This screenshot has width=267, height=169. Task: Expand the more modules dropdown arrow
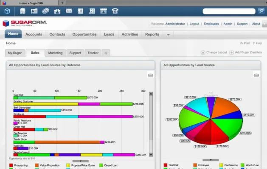(169, 35)
